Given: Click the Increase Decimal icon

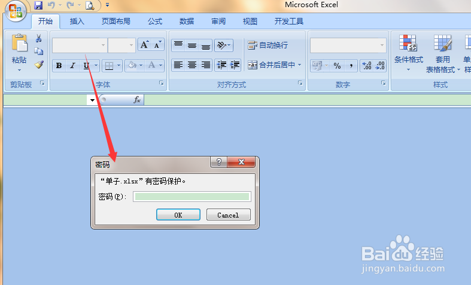Looking at the screenshot, I should click(367, 65).
